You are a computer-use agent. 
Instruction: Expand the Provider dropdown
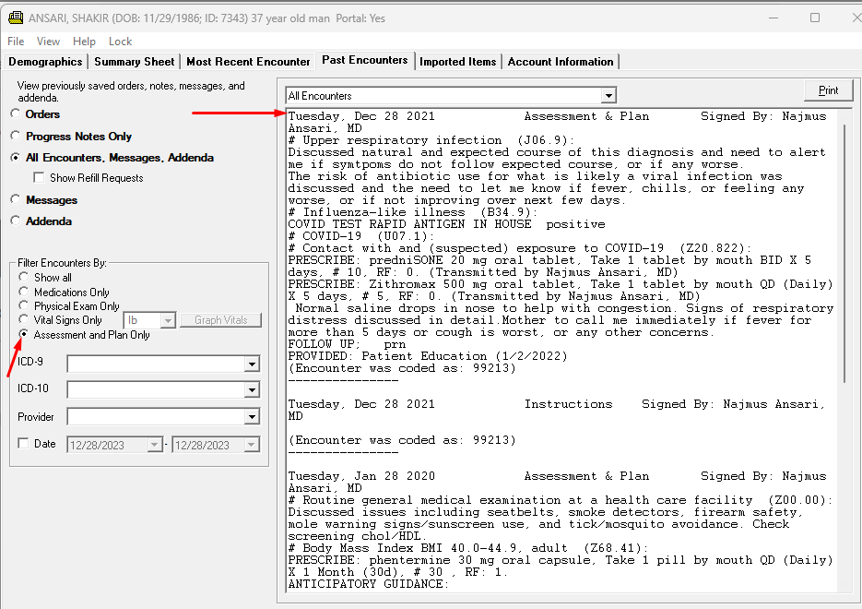pyautogui.click(x=252, y=417)
